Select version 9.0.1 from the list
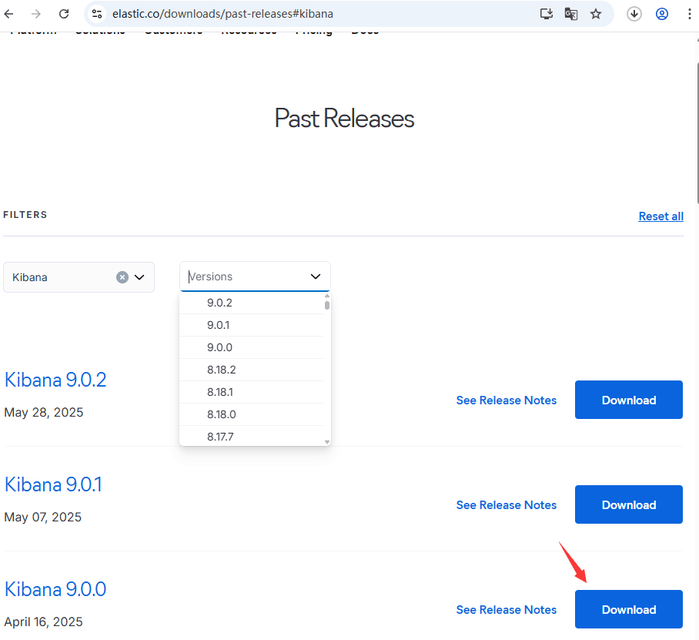 252,325
